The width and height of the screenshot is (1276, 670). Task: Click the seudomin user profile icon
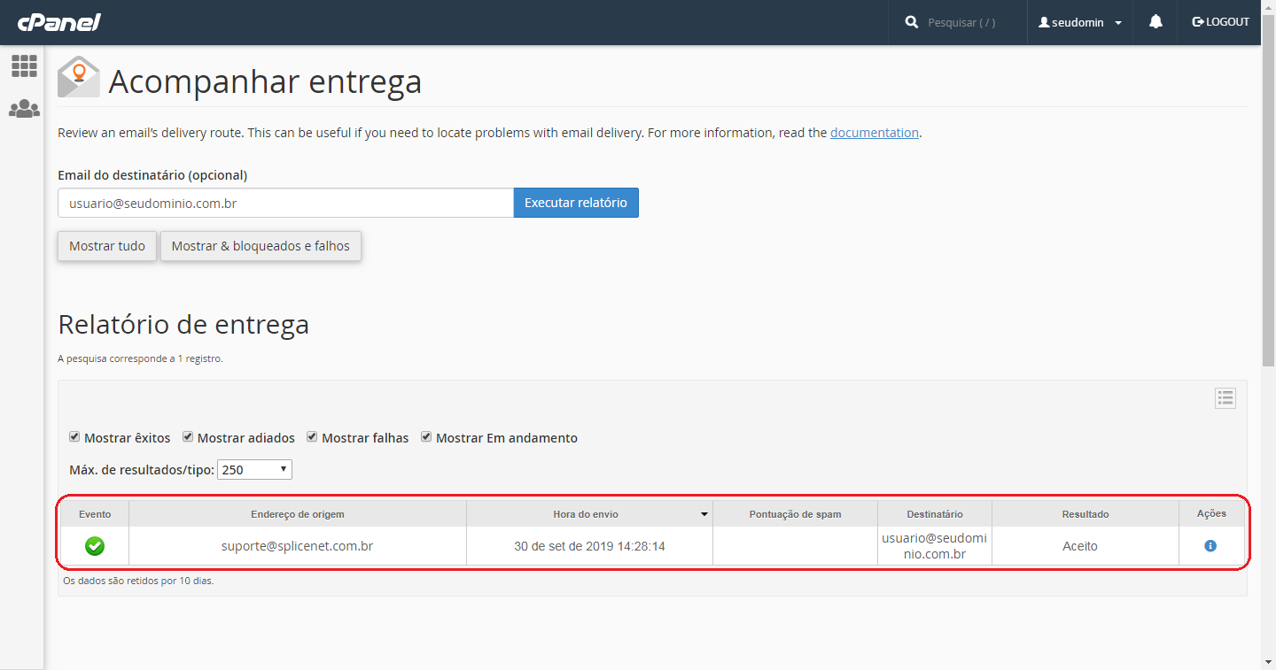1044,22
